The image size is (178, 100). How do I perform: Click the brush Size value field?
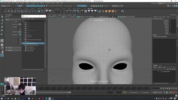20,22
